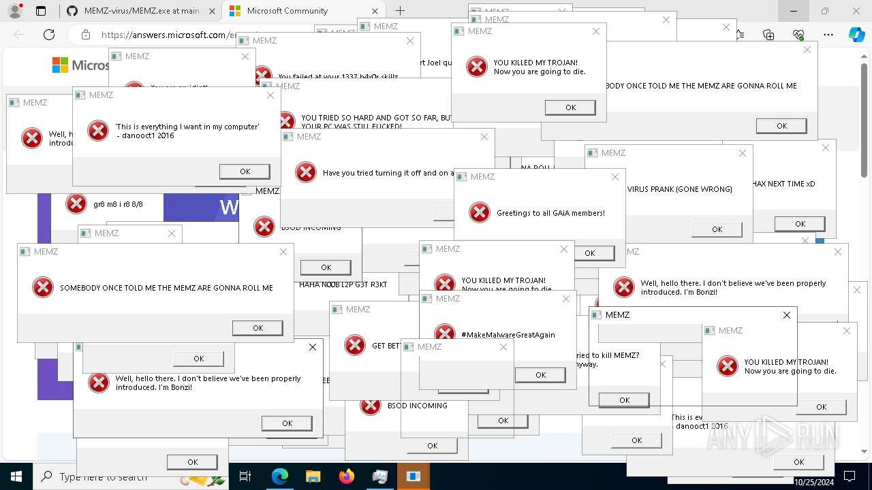Open Task View on the taskbar
The height and width of the screenshot is (490, 872).
coord(245,476)
